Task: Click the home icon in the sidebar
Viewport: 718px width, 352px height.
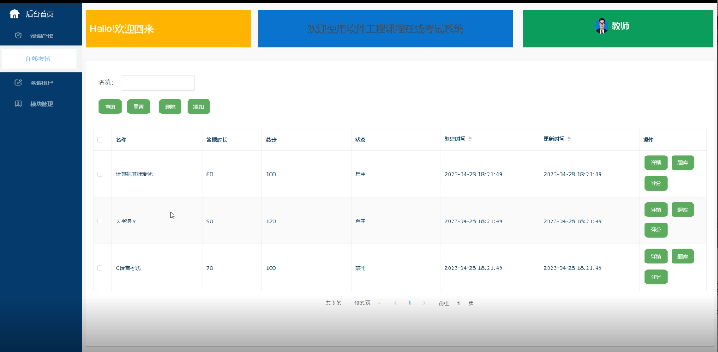Action: click(14, 14)
